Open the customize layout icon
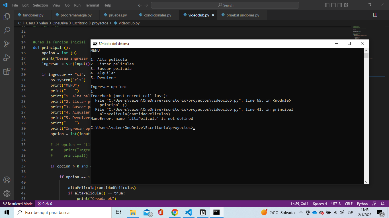 click(347, 5)
